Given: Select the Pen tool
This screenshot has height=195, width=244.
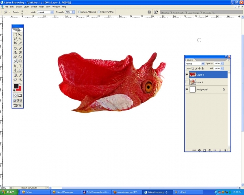Looking at the screenshot, I should (x=15, y=70).
